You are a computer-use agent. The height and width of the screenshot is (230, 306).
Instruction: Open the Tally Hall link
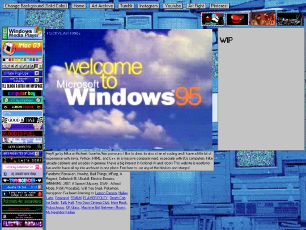67,203
